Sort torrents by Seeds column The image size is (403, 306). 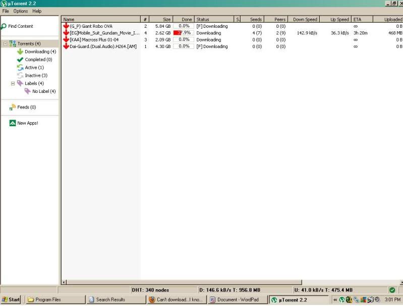[252, 19]
